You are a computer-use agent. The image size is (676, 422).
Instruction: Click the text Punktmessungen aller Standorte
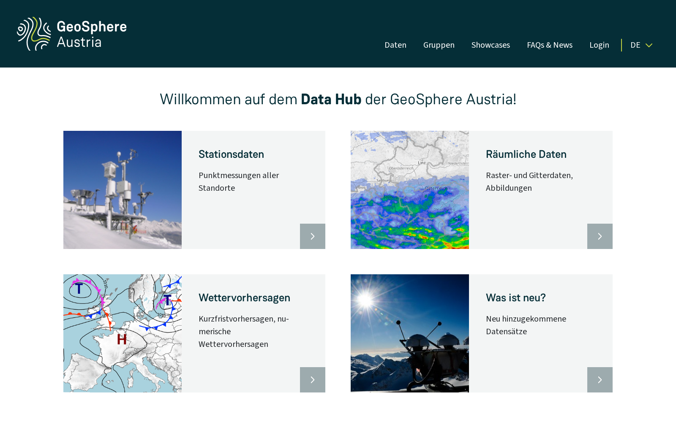239,181
